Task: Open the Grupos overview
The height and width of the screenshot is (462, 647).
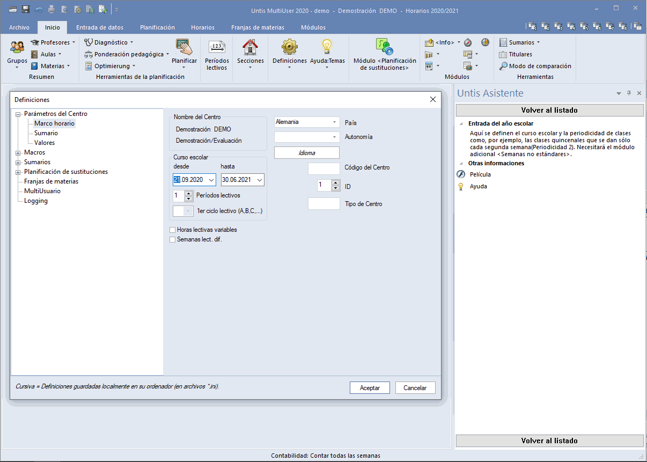Action: pyautogui.click(x=17, y=55)
